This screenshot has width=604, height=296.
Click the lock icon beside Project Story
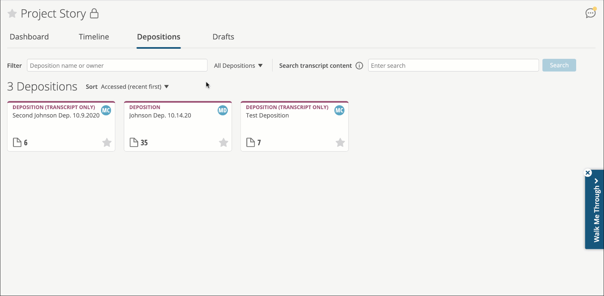coord(94,14)
